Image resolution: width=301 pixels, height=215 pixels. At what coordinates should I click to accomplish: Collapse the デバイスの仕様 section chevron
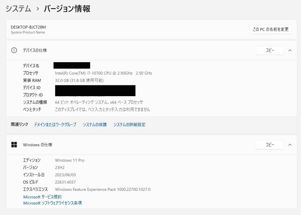click(x=290, y=50)
